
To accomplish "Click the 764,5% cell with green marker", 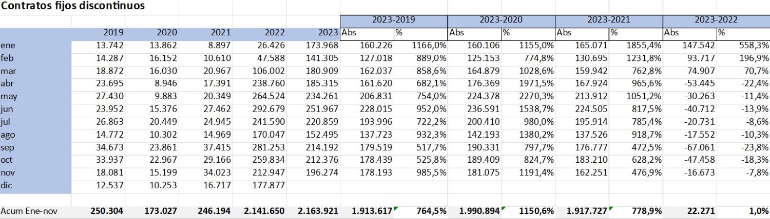I will click(420, 211).
